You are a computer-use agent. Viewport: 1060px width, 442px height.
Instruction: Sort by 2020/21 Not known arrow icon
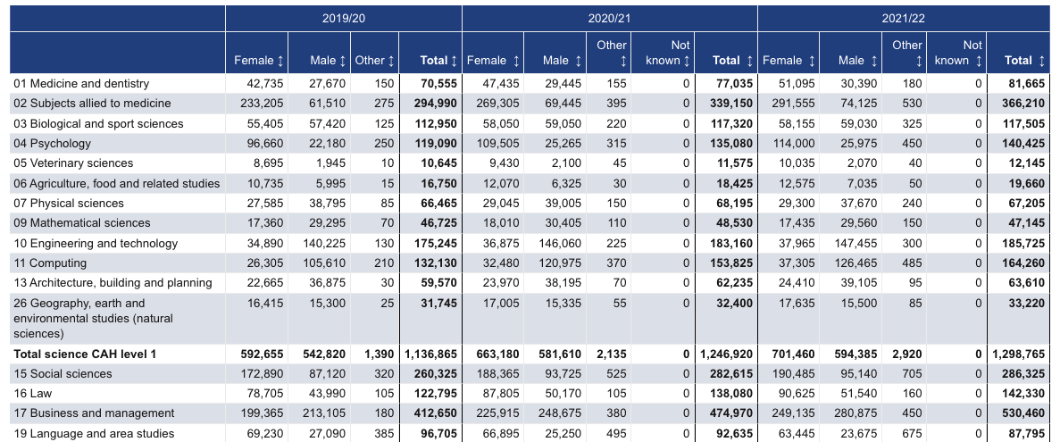(x=687, y=61)
